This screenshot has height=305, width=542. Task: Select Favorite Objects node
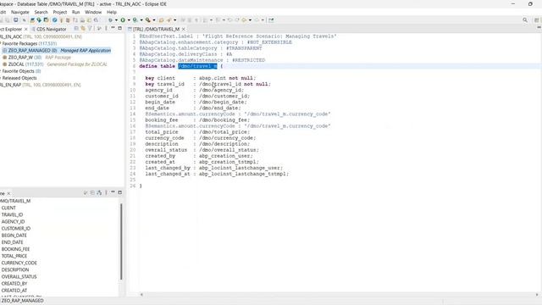tap(21, 71)
